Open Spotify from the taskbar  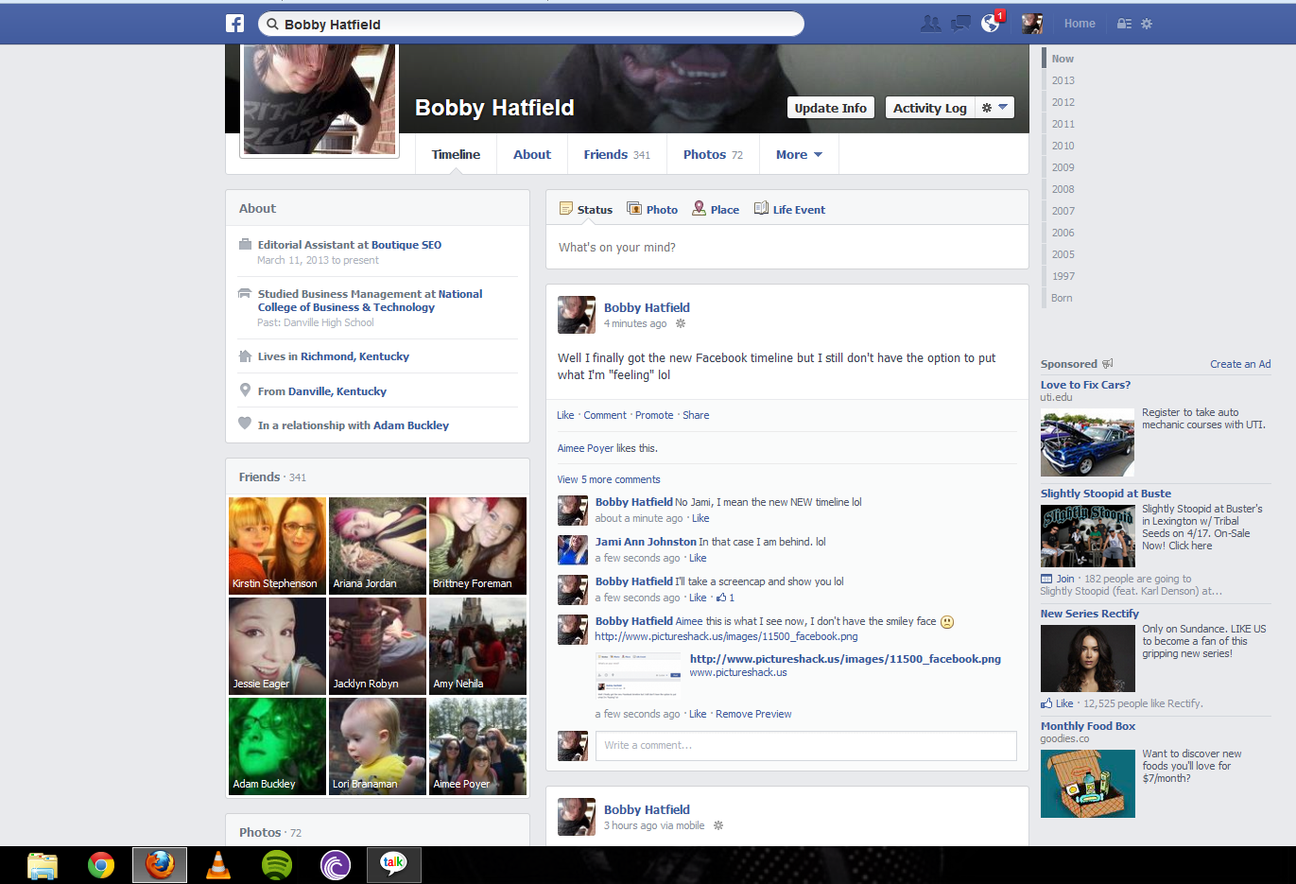[x=276, y=864]
